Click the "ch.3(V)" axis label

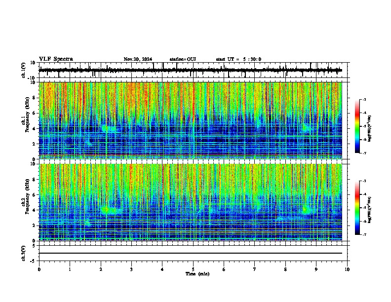(x=24, y=253)
